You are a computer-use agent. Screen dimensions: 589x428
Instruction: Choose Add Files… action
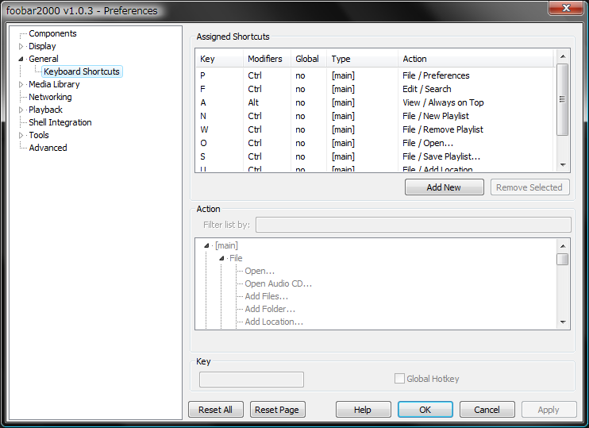[267, 296]
